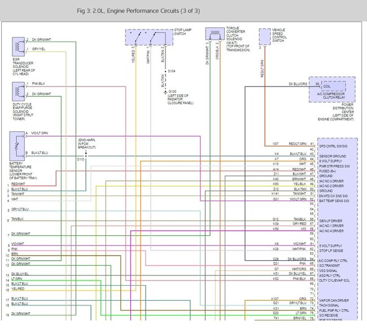Select 'SENSOR GROUND' pin label
The height and width of the screenshot is (328, 367).
tap(333, 156)
